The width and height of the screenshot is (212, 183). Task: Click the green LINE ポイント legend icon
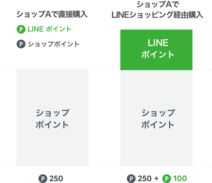pyautogui.click(x=21, y=29)
